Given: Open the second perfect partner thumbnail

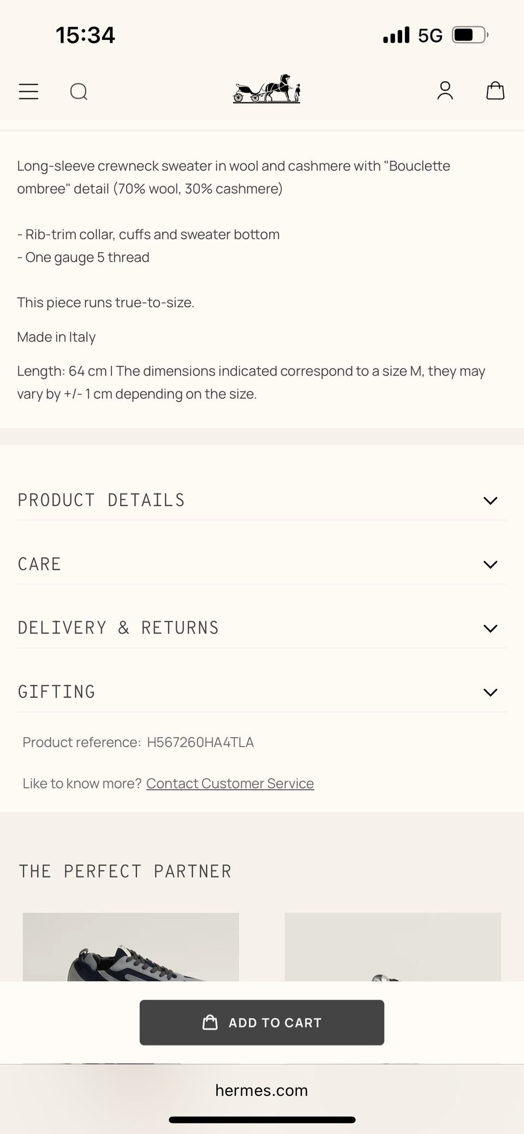Looking at the screenshot, I should pyautogui.click(x=393, y=947).
